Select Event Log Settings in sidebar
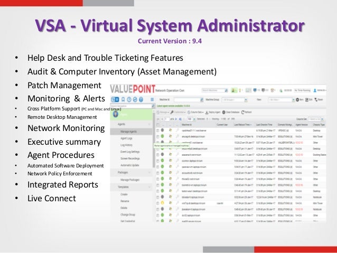This screenshot has width=337, height=253. pyautogui.click(x=130, y=152)
